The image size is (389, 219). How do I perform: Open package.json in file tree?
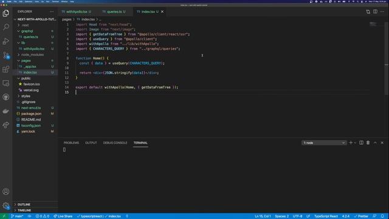coord(35,114)
